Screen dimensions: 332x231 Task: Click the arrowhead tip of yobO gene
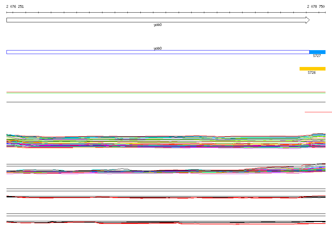pyautogui.click(x=308, y=20)
